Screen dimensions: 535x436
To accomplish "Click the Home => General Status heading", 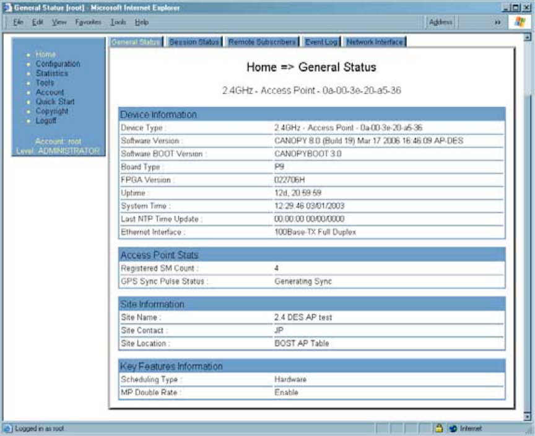I will click(311, 67).
